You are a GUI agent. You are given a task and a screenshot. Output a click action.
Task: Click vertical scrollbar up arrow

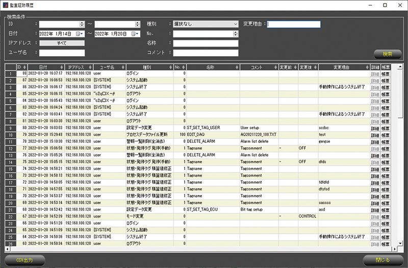(x=400, y=67)
